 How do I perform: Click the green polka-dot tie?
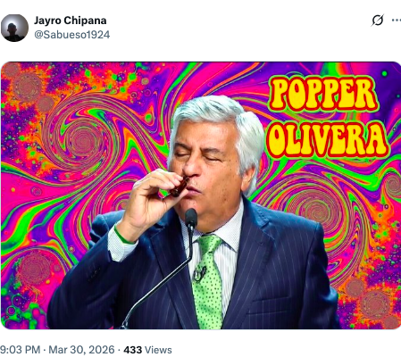tap(208, 281)
